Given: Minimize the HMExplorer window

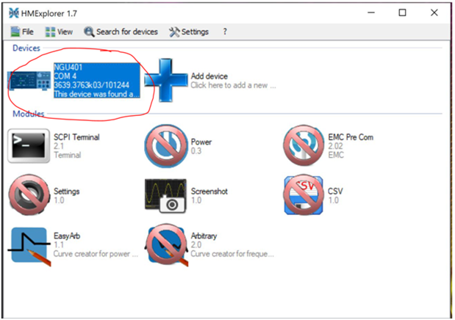Looking at the screenshot, I should (371, 12).
